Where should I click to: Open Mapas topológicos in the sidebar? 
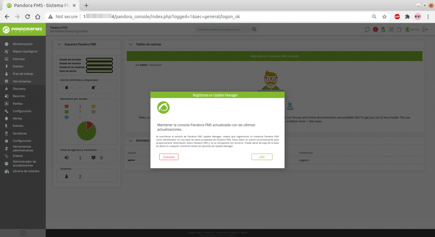point(25,51)
